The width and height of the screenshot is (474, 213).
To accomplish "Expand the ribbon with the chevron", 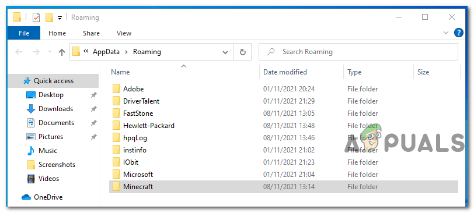I will pos(446,33).
